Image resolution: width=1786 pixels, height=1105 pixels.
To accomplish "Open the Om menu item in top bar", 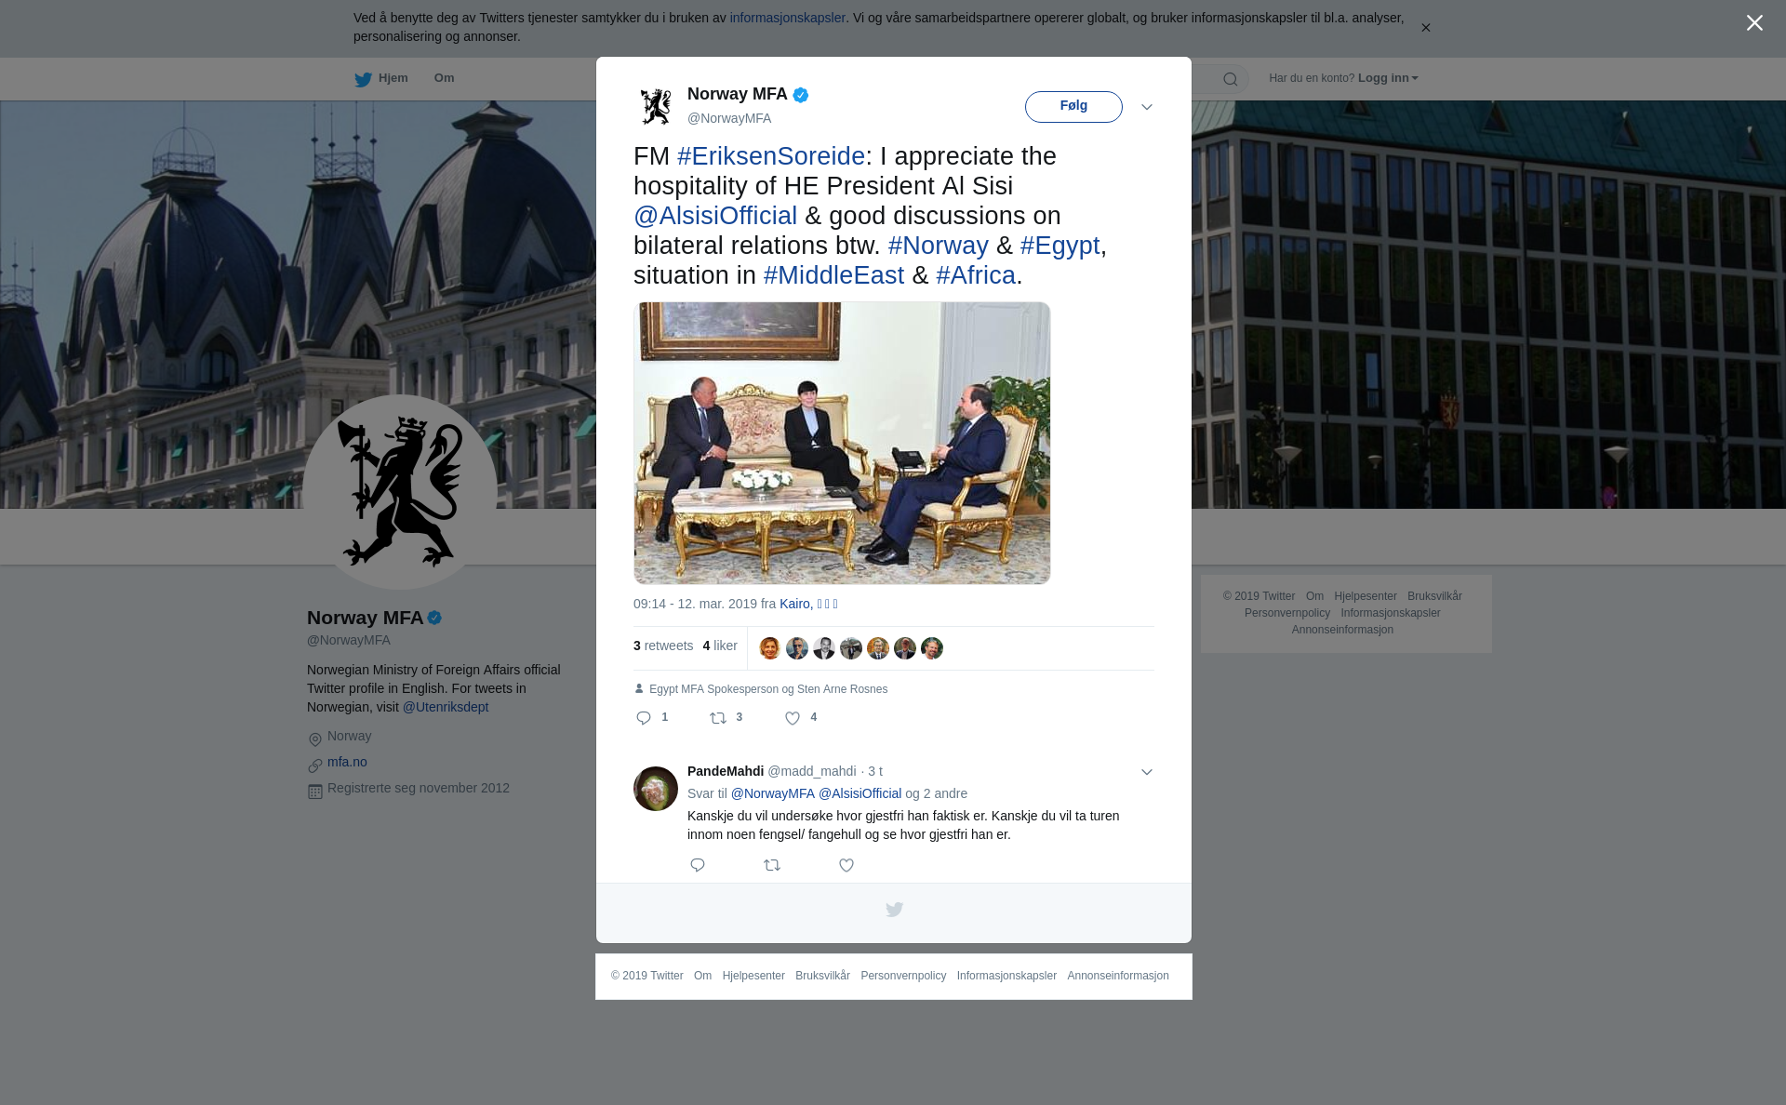I will pyautogui.click(x=444, y=78).
